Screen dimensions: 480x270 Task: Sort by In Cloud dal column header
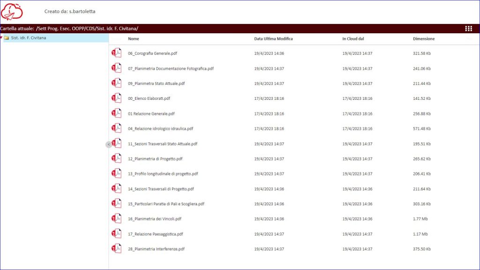tap(353, 39)
